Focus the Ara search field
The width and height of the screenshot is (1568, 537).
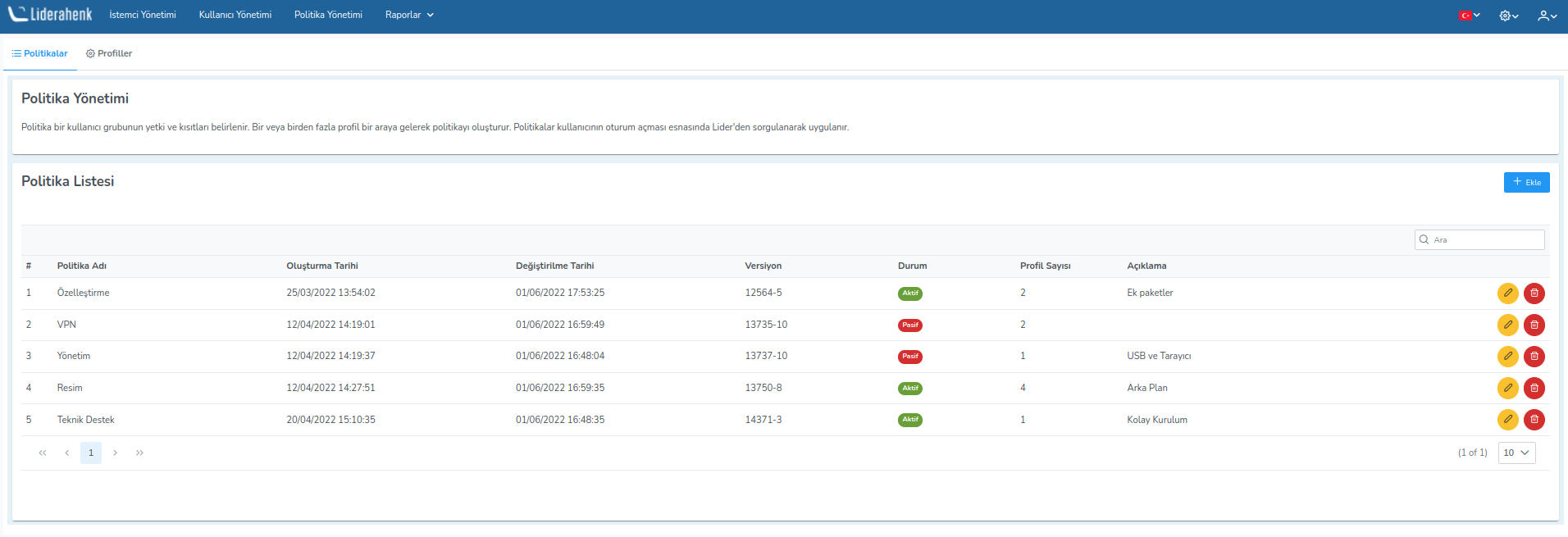1486,239
